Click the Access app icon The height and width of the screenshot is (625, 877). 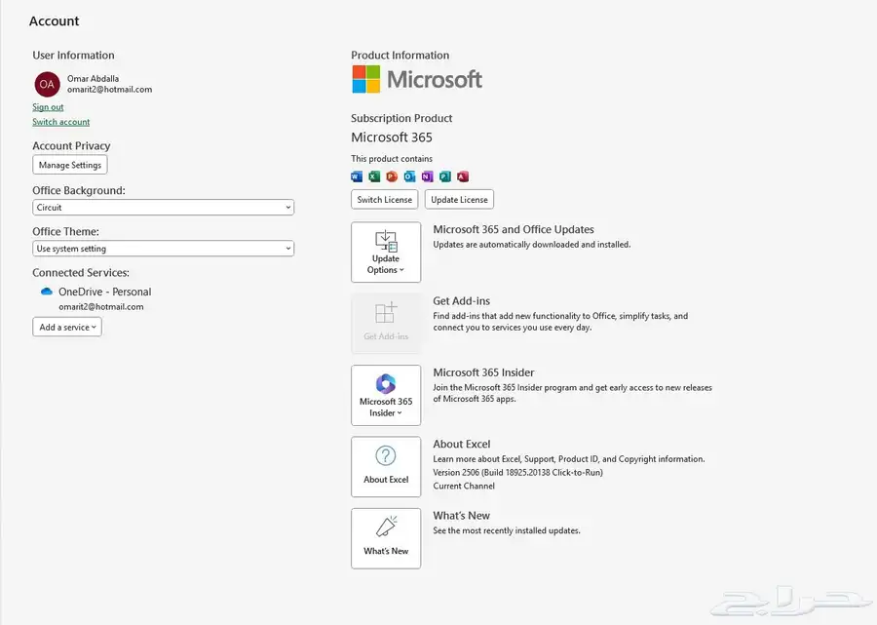point(463,176)
